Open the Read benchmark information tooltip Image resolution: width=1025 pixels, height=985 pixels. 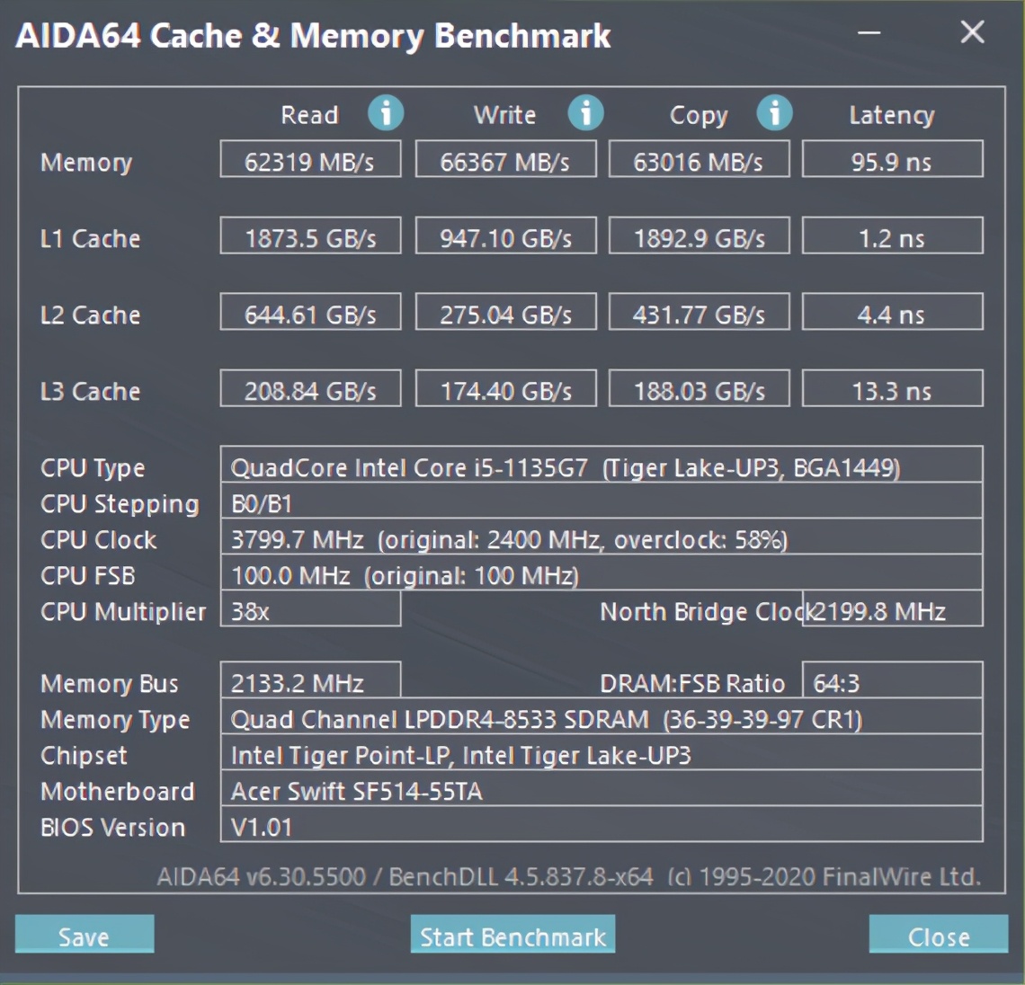pyautogui.click(x=387, y=114)
